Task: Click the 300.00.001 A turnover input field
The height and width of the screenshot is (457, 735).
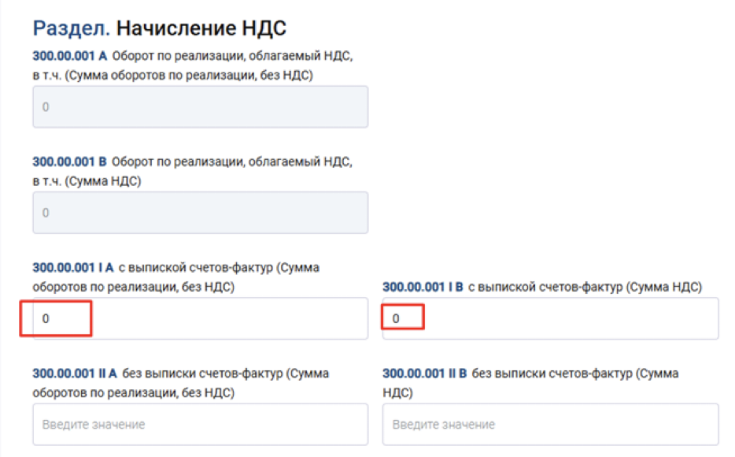Action: click(x=200, y=106)
